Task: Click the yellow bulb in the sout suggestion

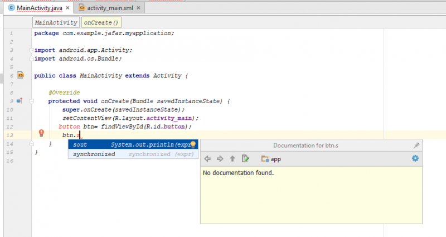Action: (193, 144)
